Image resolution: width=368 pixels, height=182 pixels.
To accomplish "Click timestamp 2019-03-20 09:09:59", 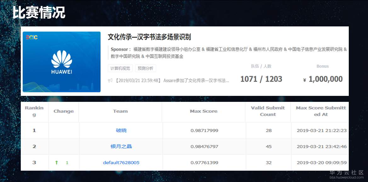I will [322, 163].
